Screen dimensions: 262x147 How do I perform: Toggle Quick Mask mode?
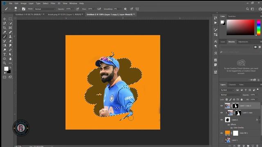[5, 77]
